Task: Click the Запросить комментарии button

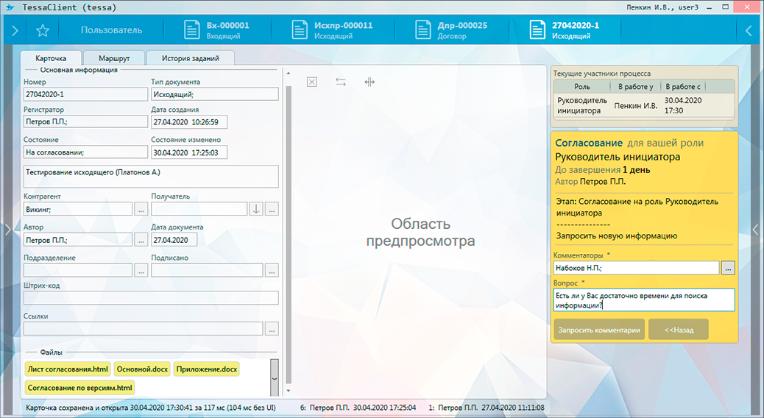Action: point(599,330)
